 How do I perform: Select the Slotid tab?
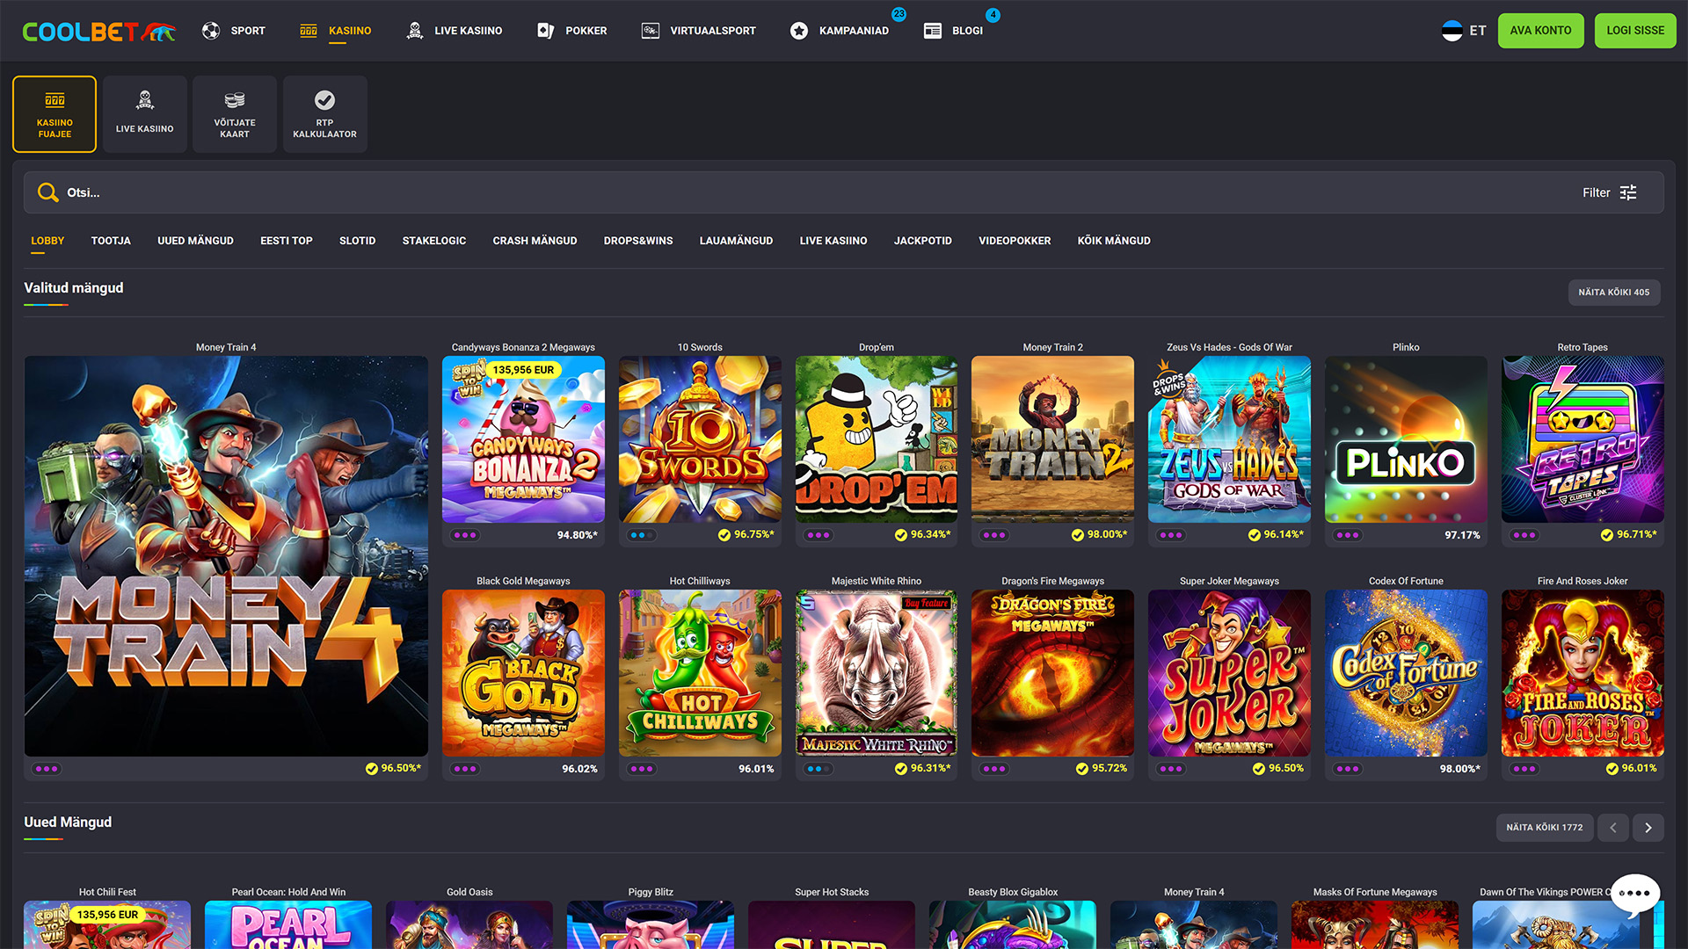click(x=358, y=241)
